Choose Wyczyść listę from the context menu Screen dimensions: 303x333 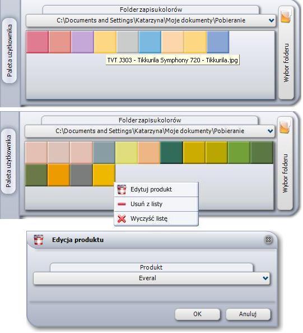[156, 218]
